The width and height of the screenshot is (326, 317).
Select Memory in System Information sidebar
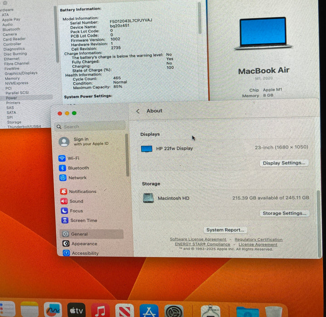coord(12,78)
